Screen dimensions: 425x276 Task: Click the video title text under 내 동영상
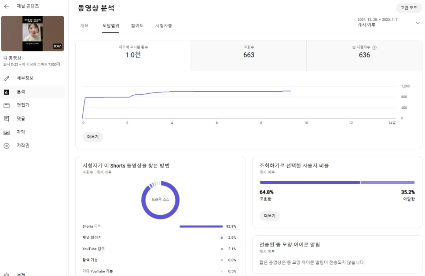coord(32,65)
